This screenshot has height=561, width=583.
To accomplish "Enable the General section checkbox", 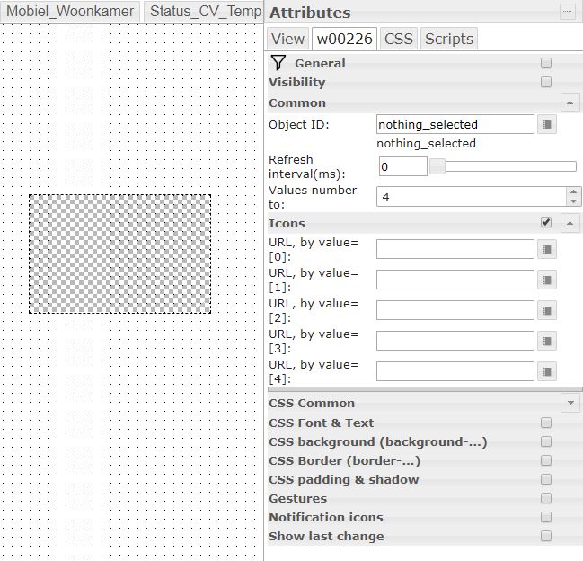I will coord(546,63).
